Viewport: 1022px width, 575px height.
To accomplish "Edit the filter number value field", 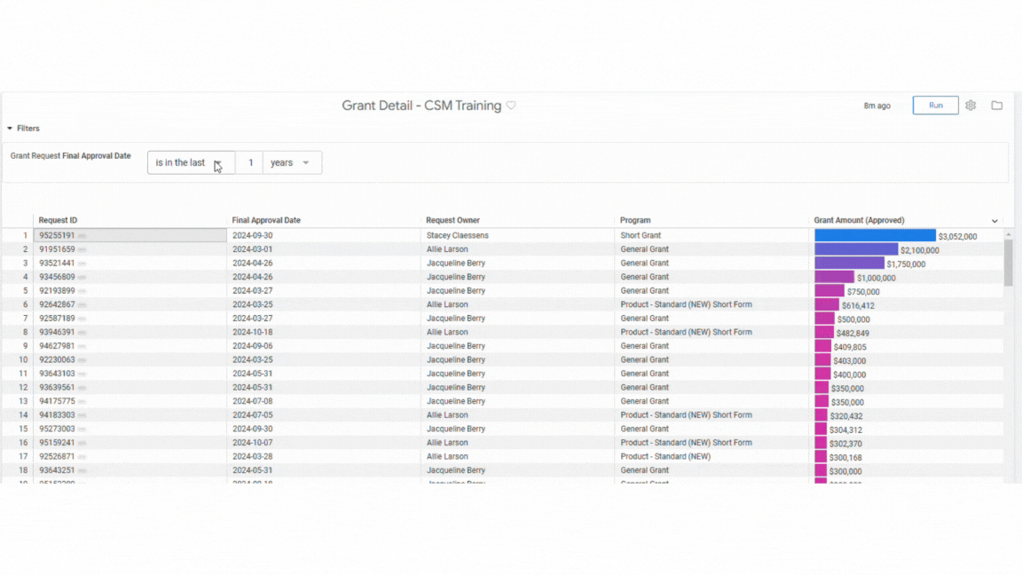I will [250, 162].
